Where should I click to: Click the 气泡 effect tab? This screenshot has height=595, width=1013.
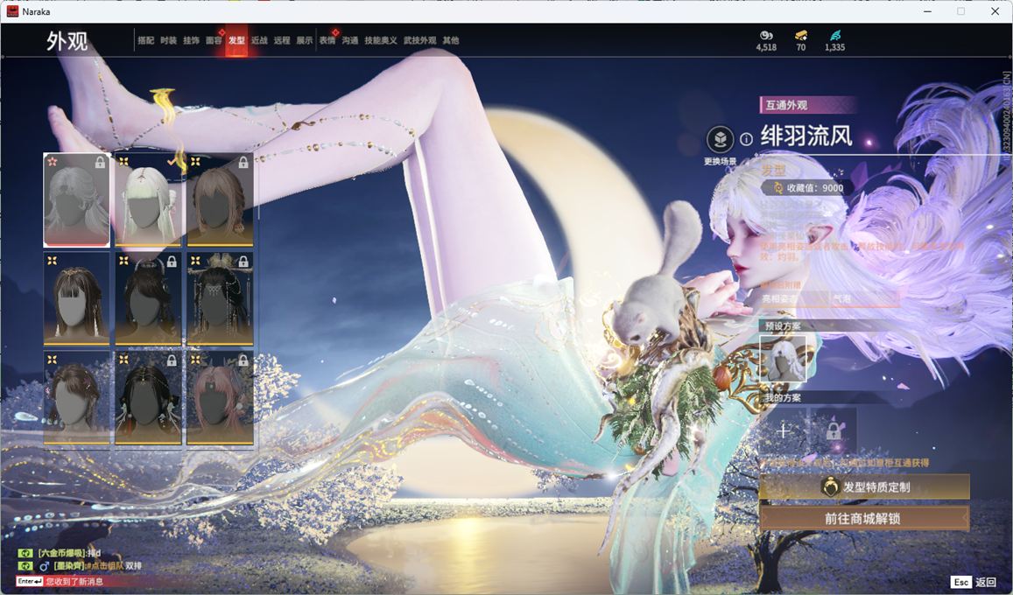click(864, 298)
